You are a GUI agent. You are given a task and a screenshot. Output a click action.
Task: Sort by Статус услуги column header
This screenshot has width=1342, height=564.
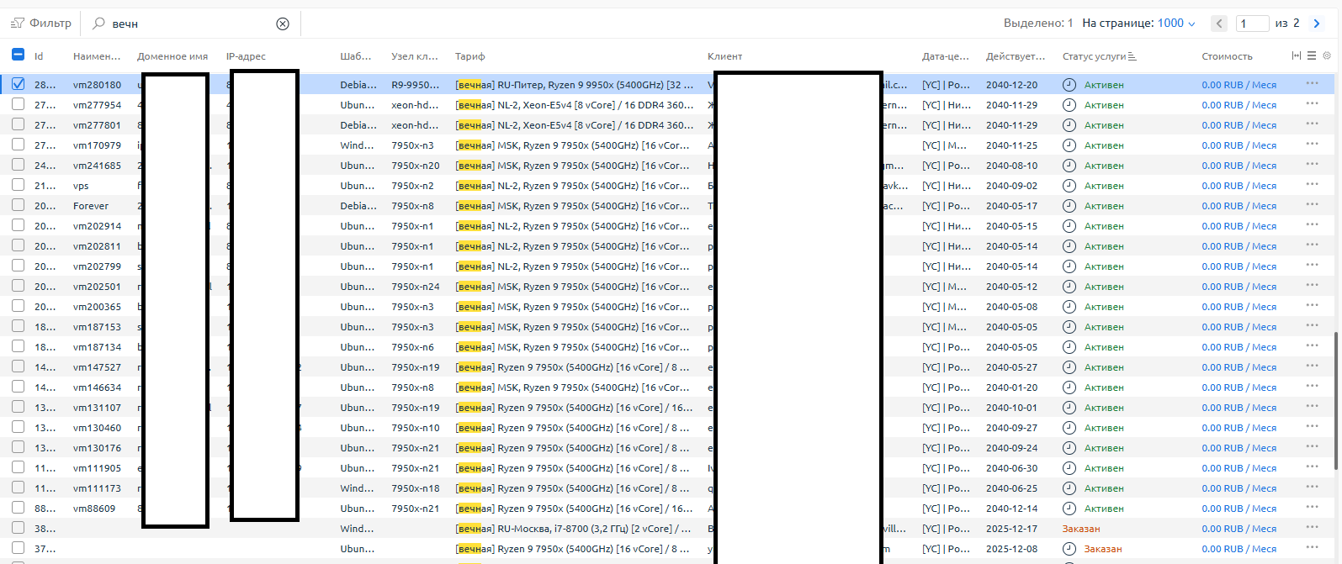(x=1094, y=56)
